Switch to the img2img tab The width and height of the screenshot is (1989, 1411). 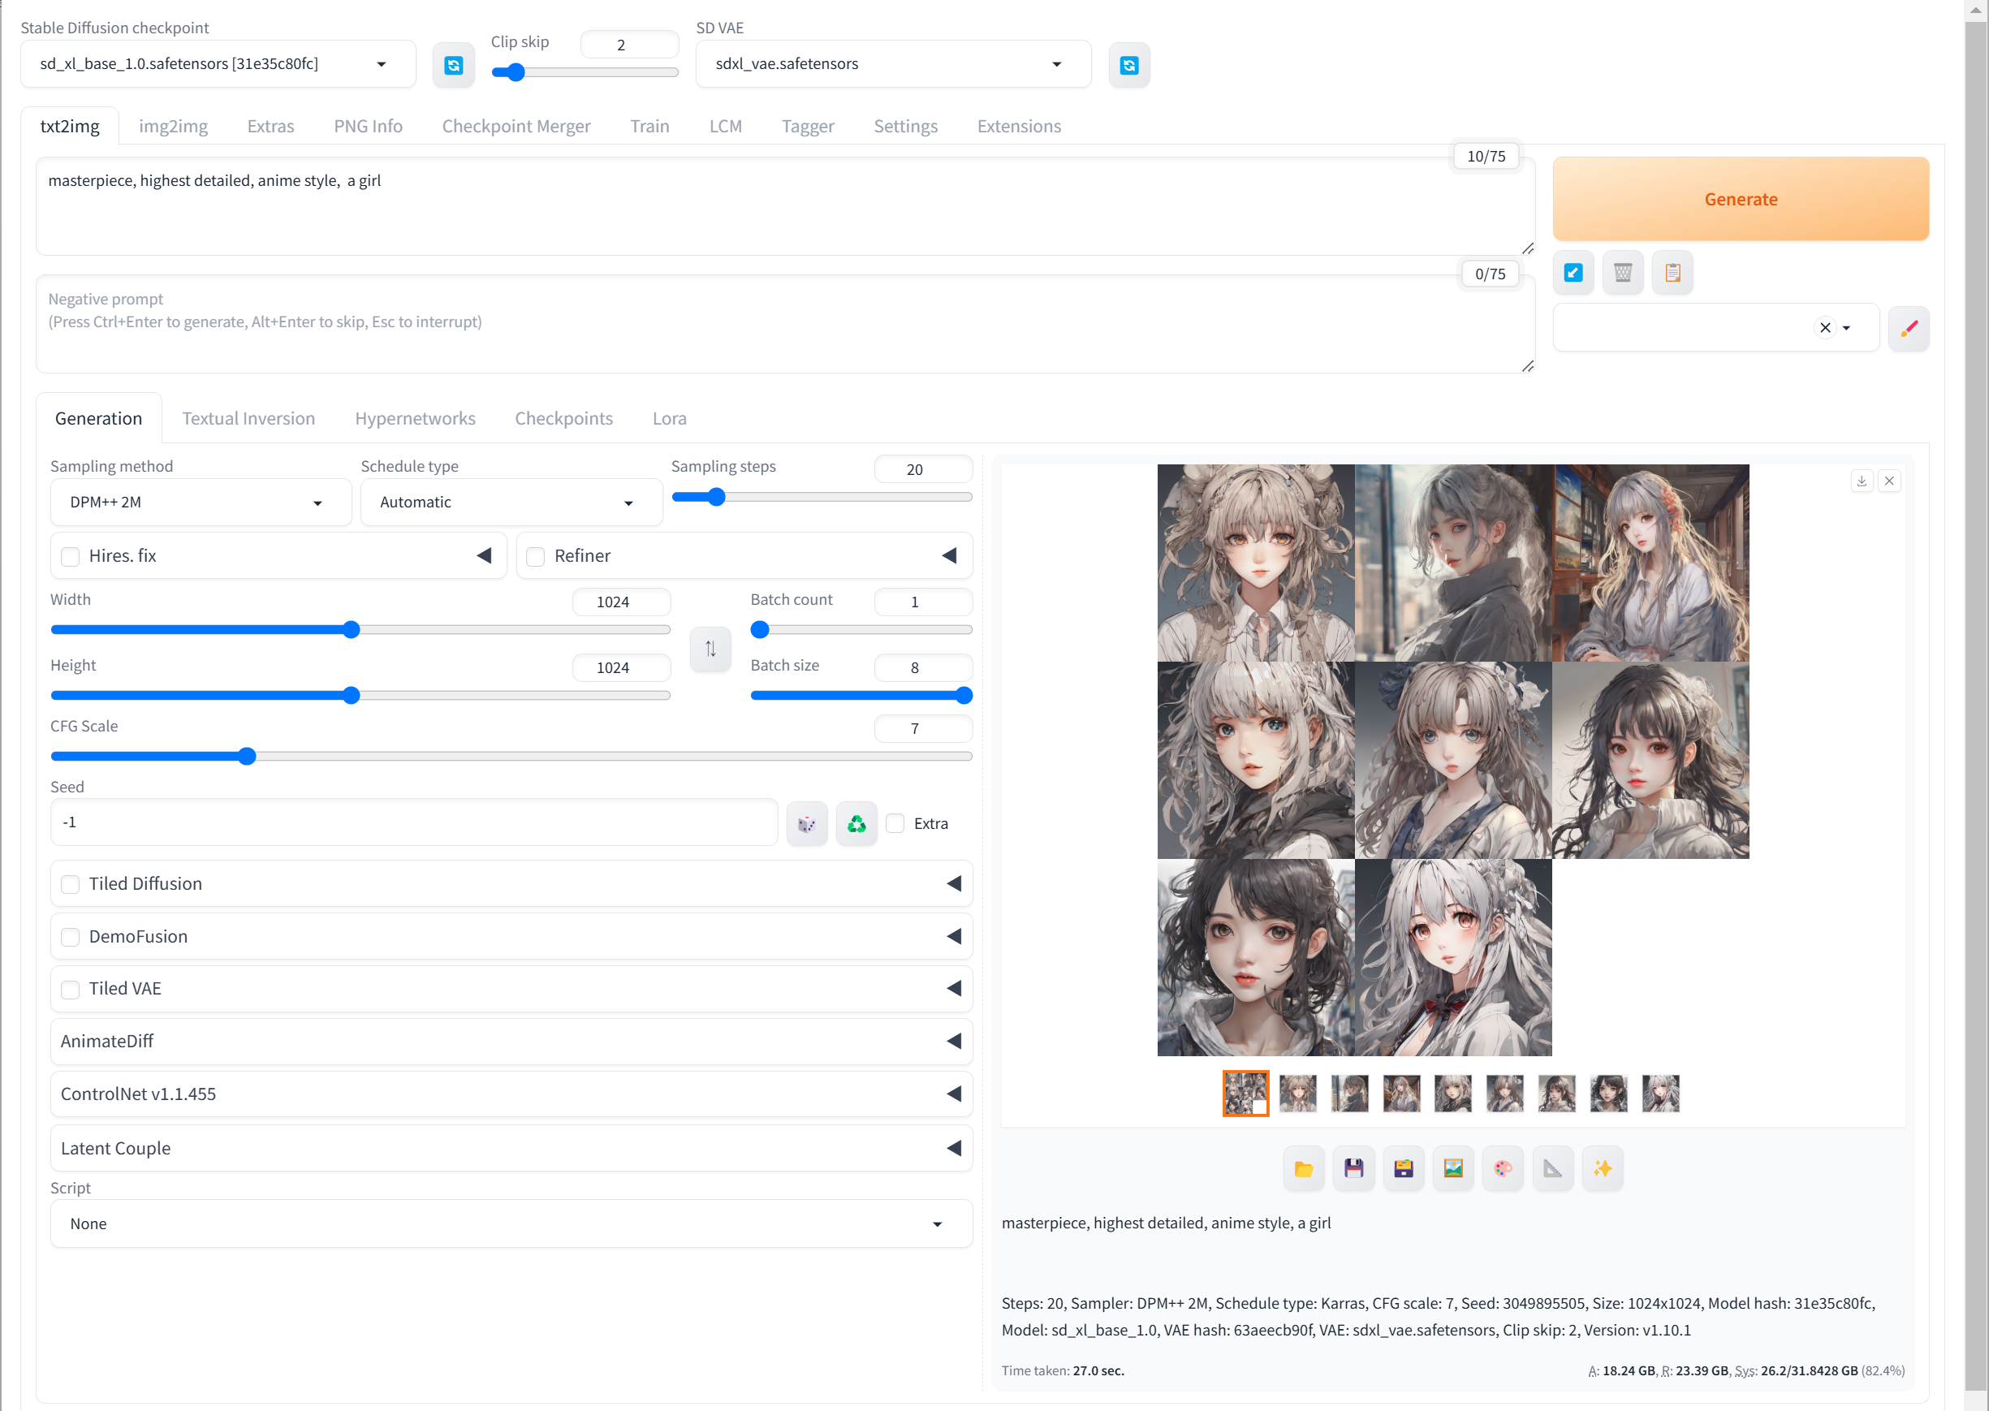173,126
